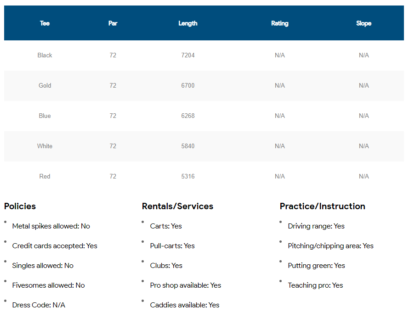Select the White tee row label
The height and width of the screenshot is (312, 409).
point(45,146)
